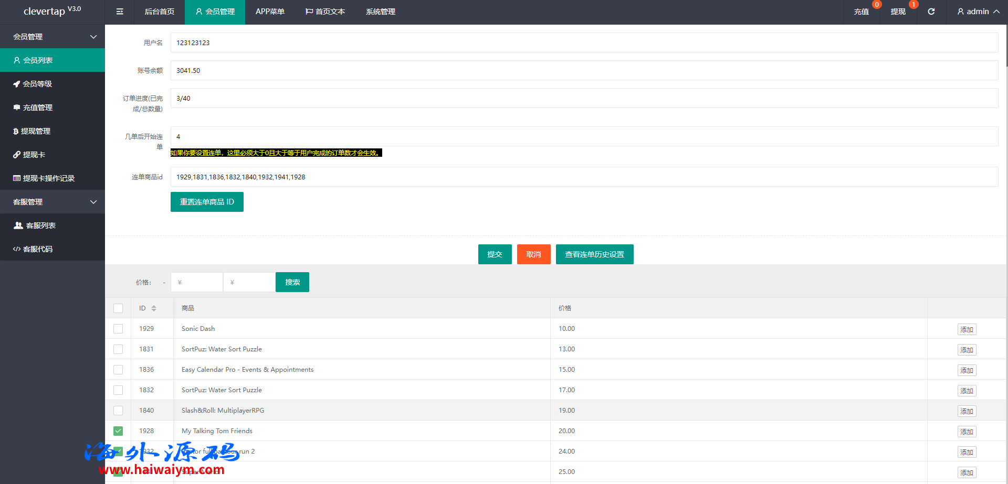Image resolution: width=1008 pixels, height=484 pixels.
Task: Click the 重置连单商品 ID button
Action: point(207,202)
